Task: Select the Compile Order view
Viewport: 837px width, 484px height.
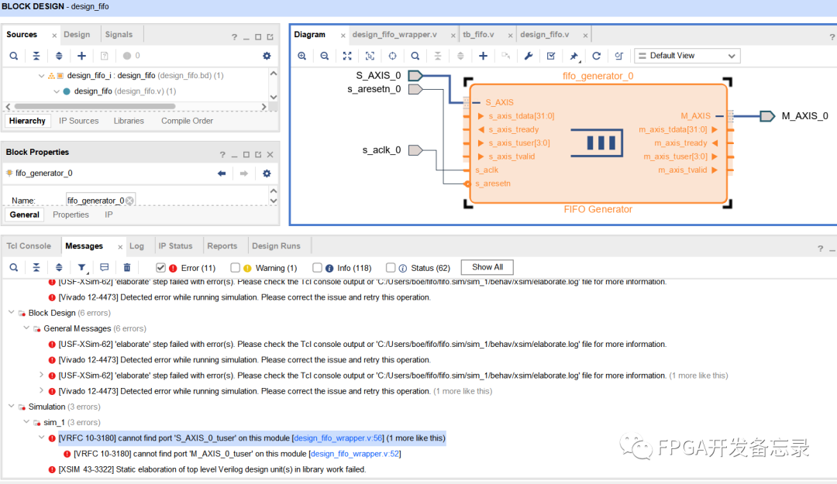Action: click(x=187, y=121)
